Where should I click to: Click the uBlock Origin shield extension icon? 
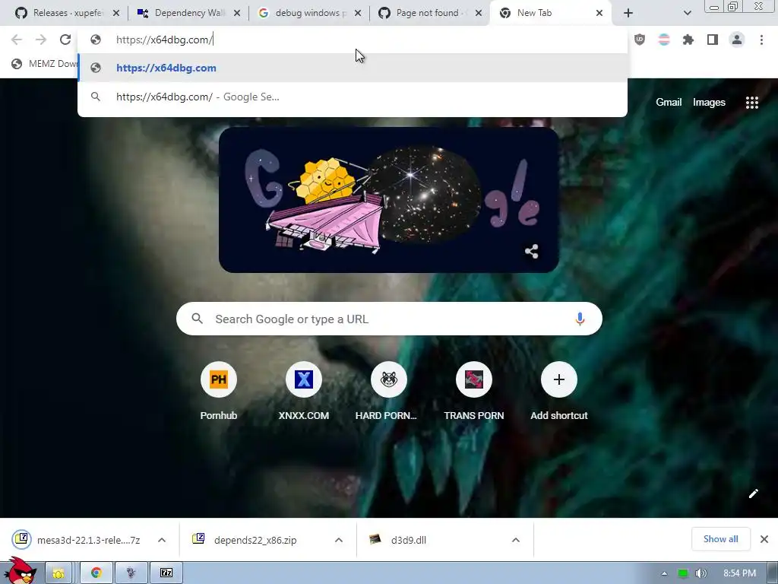point(640,40)
